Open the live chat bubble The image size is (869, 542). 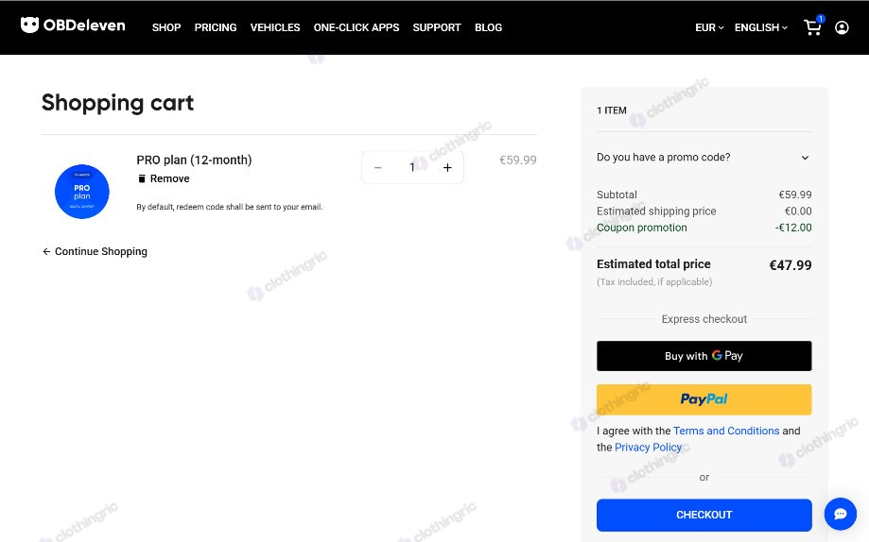click(x=841, y=514)
